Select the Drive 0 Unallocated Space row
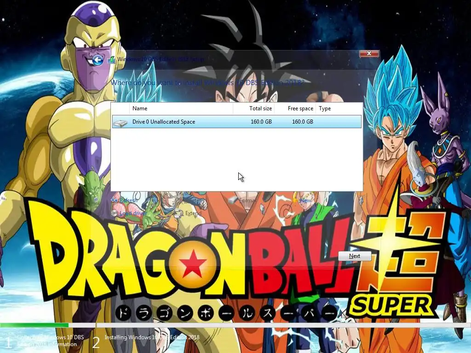Screen dimensions: 471x353 click(x=237, y=121)
